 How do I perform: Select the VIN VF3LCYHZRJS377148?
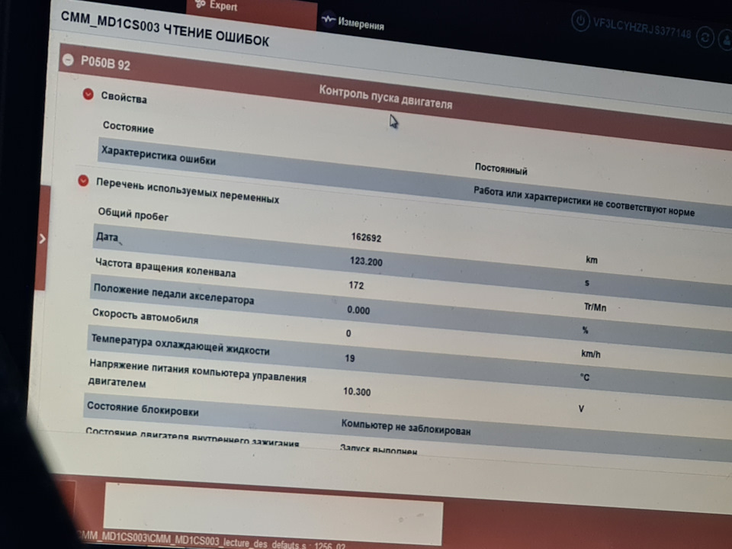641,27
